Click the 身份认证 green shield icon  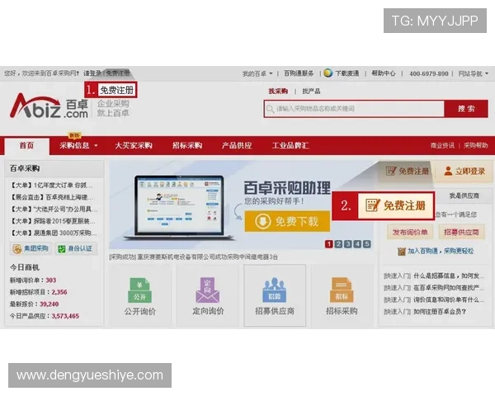click(x=62, y=249)
